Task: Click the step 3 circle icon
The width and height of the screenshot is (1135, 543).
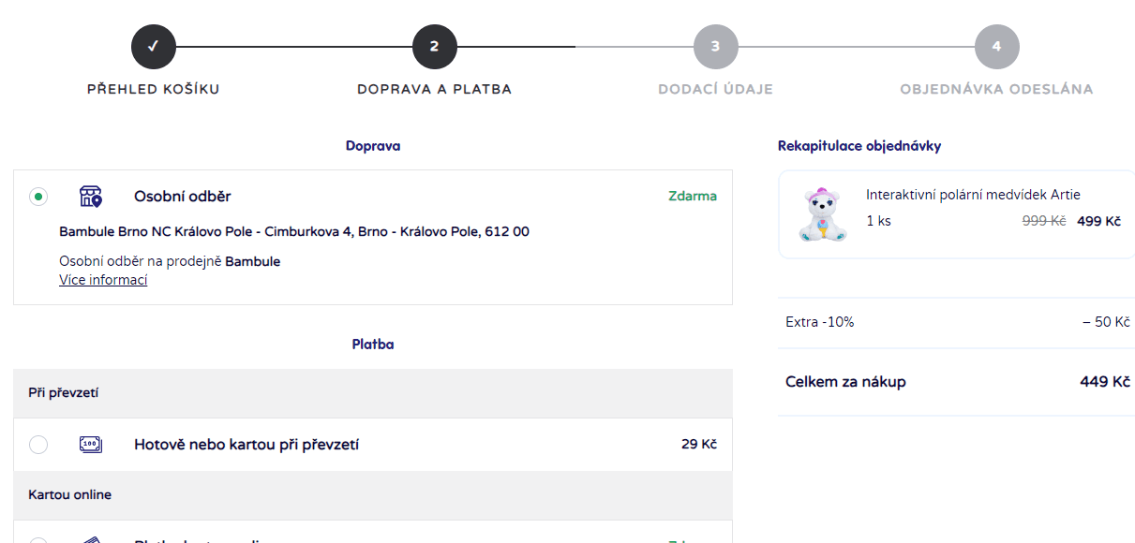Action: [x=716, y=47]
